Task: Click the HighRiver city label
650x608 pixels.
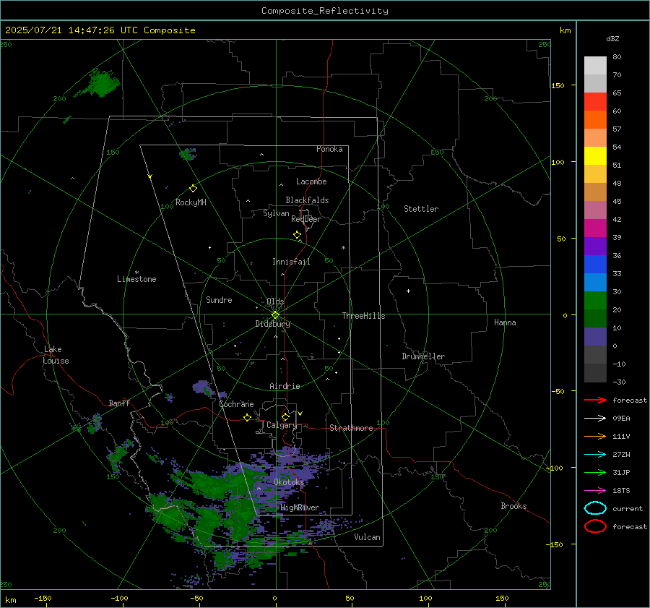Action: [300, 508]
